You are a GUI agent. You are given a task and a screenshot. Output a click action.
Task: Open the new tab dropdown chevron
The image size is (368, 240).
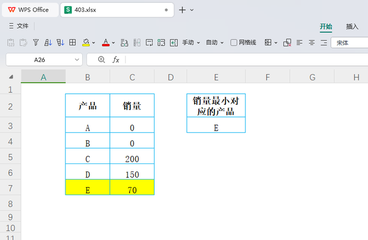click(191, 10)
